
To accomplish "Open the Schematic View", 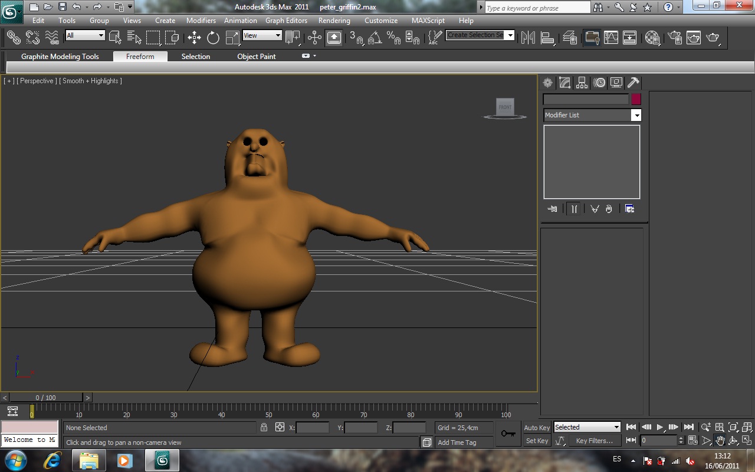I will [x=629, y=37].
